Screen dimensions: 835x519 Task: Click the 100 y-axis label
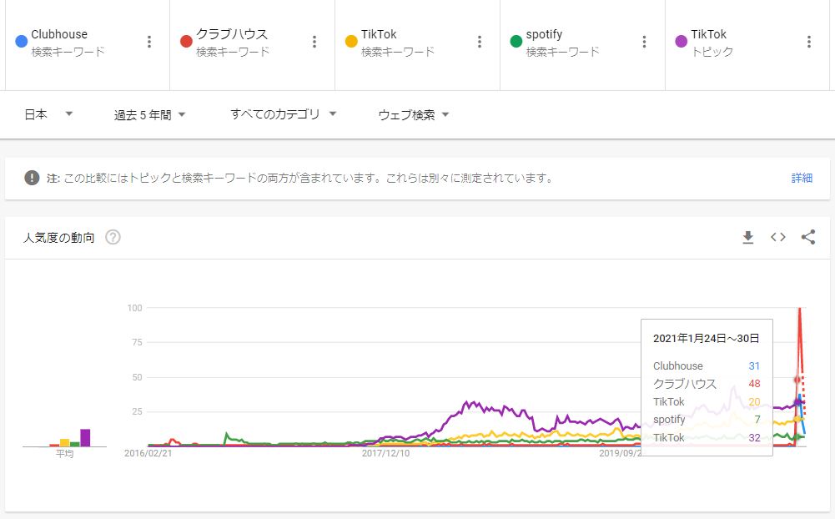pos(135,308)
